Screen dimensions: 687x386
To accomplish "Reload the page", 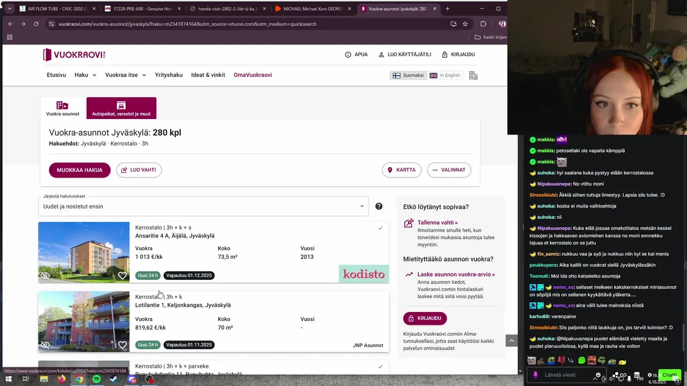I will point(36,24).
